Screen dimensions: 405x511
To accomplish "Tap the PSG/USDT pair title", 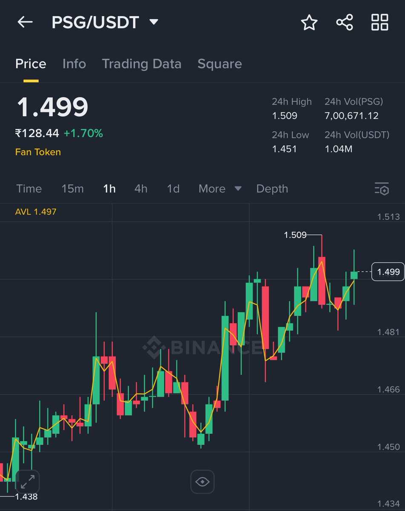I will (x=95, y=23).
